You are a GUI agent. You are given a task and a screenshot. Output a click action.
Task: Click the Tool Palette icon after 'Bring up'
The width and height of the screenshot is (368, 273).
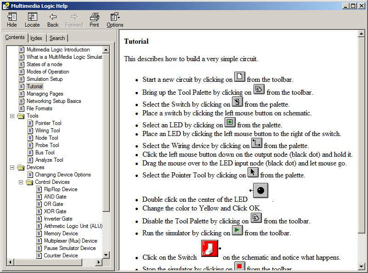click(x=259, y=90)
